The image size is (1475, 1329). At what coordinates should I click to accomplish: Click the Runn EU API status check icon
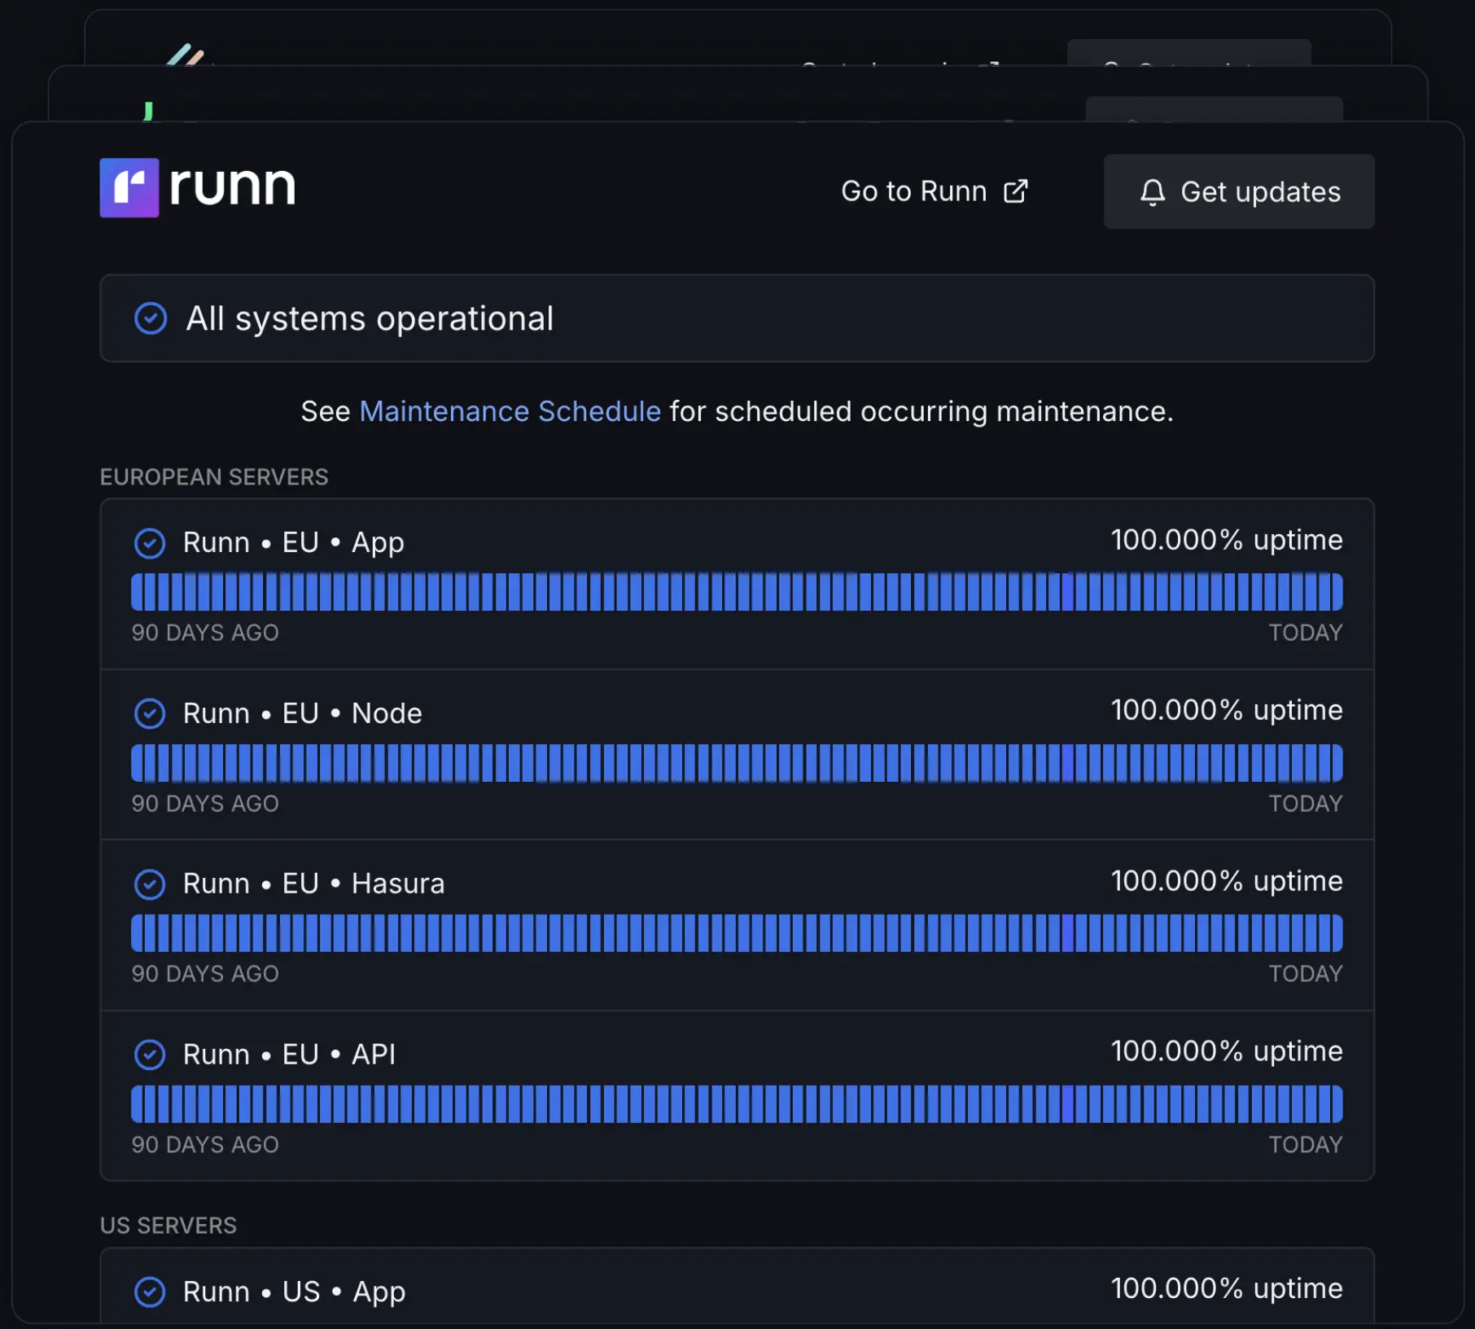pos(150,1055)
